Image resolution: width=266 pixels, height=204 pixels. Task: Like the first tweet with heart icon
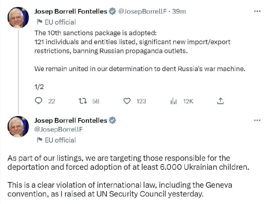tap(127, 101)
